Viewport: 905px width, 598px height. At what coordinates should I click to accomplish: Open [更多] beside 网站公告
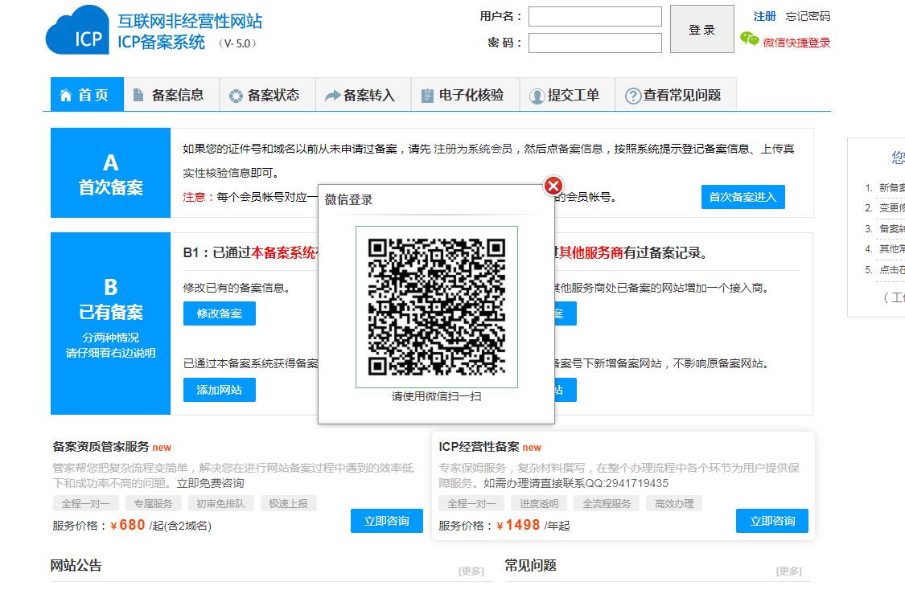pyautogui.click(x=471, y=571)
